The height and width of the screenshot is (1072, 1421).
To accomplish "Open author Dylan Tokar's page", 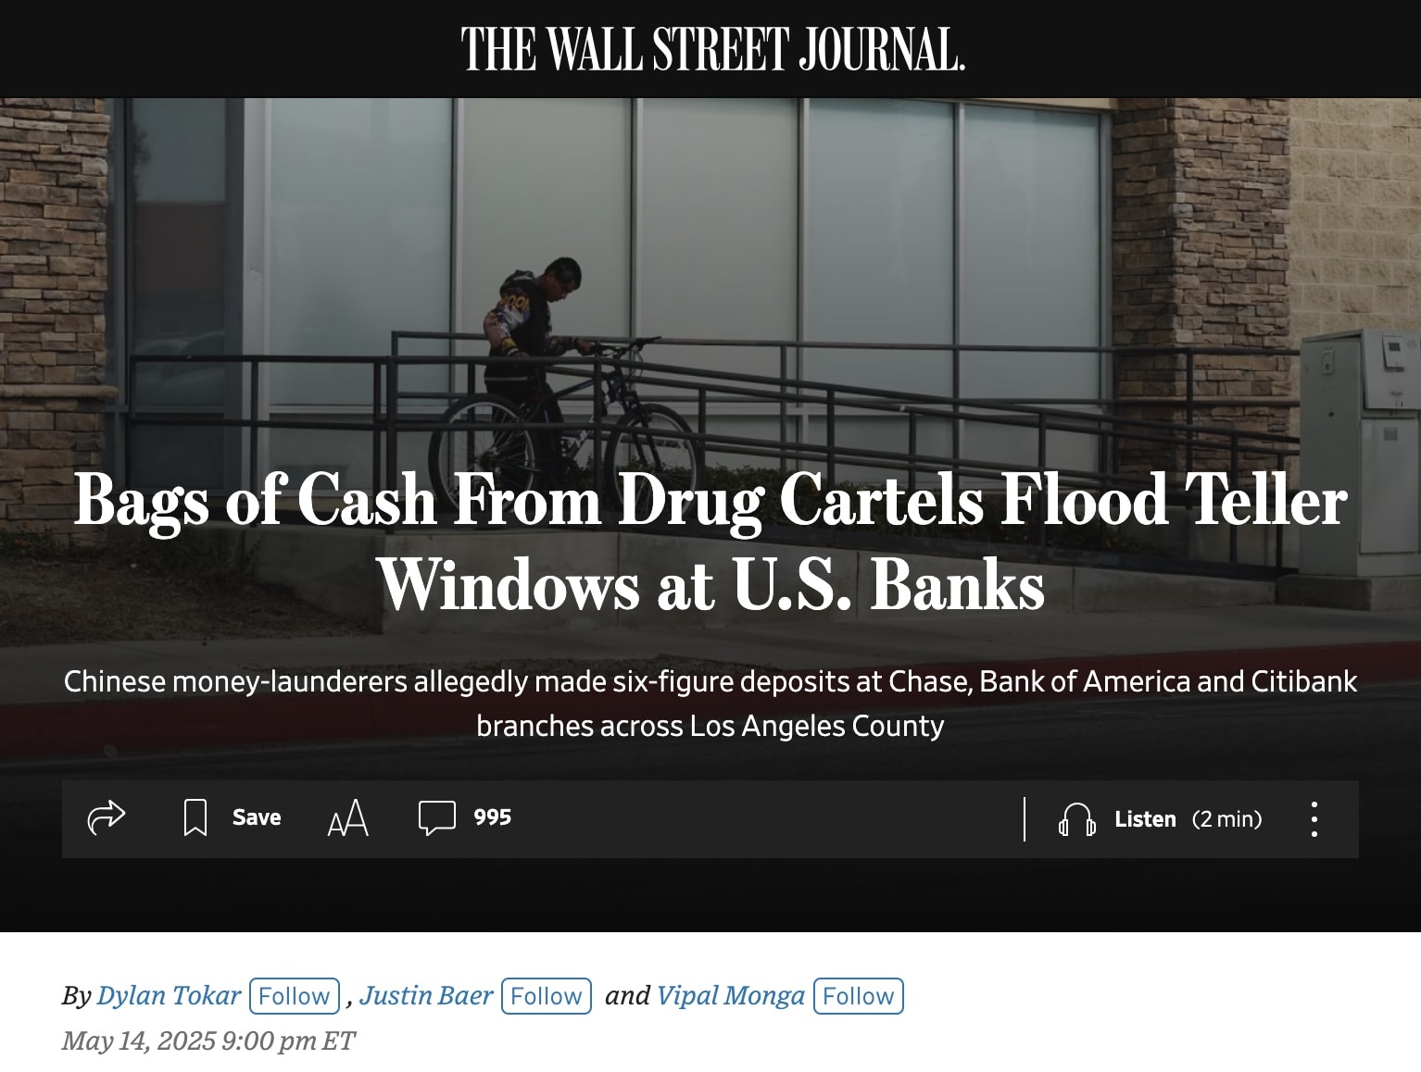I will (169, 995).
